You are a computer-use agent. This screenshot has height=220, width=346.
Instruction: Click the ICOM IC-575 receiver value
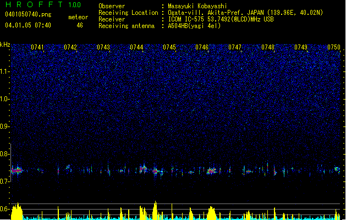[221, 19]
